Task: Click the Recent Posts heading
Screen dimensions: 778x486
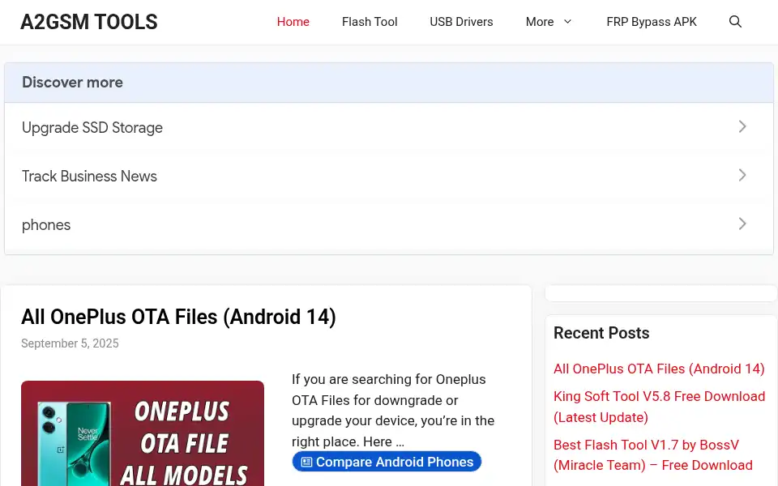Action: [x=601, y=333]
